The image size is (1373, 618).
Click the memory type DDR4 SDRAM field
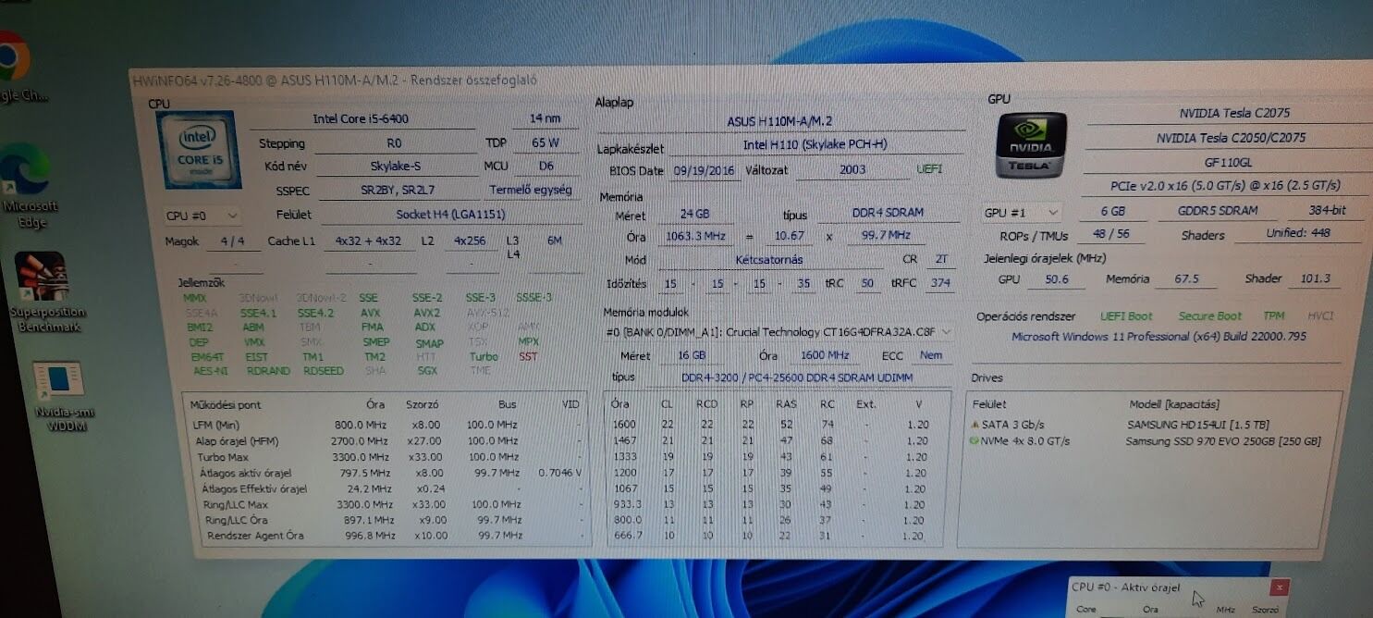(x=887, y=213)
